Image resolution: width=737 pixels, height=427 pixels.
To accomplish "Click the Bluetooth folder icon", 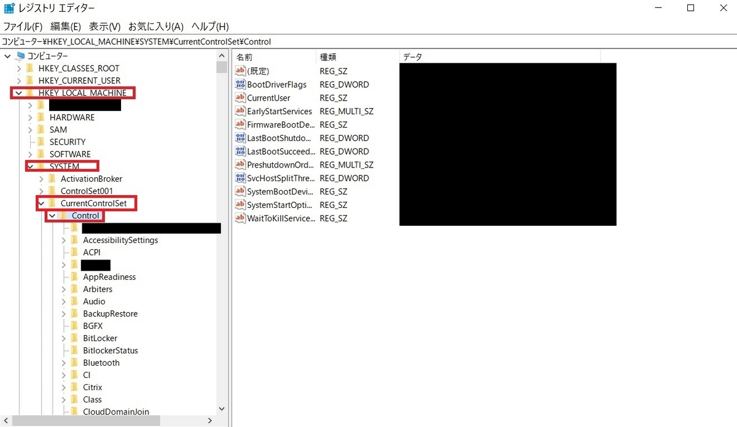I will pos(75,363).
